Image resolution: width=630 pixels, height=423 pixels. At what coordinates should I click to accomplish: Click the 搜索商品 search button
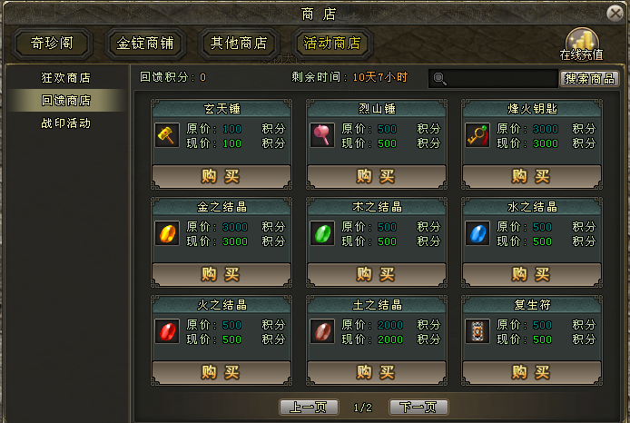coord(589,79)
